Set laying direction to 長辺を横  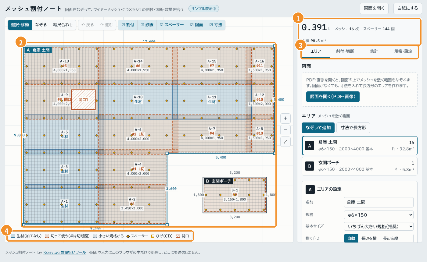[x=369, y=238]
